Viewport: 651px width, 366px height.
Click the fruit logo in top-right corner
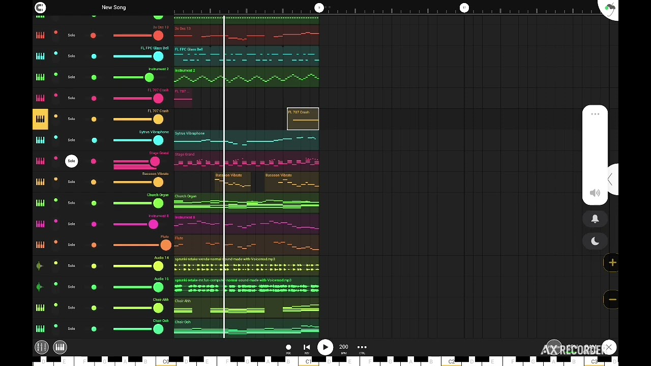tap(609, 9)
